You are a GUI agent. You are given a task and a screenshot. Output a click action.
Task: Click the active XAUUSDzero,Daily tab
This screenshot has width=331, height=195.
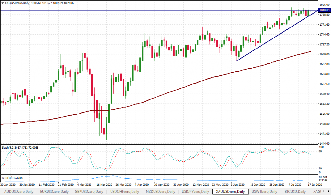coord(230,192)
